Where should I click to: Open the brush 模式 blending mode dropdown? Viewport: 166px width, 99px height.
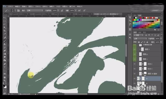coord(35,11)
